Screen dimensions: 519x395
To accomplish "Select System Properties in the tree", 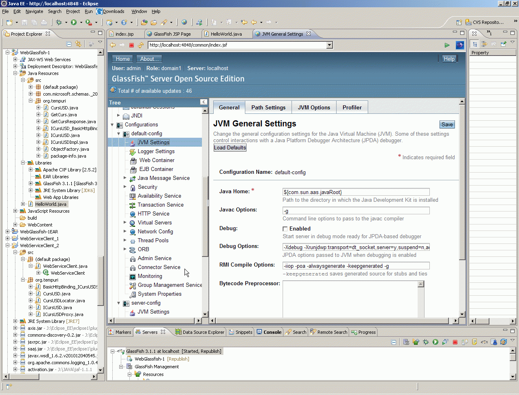I will coord(160,294).
